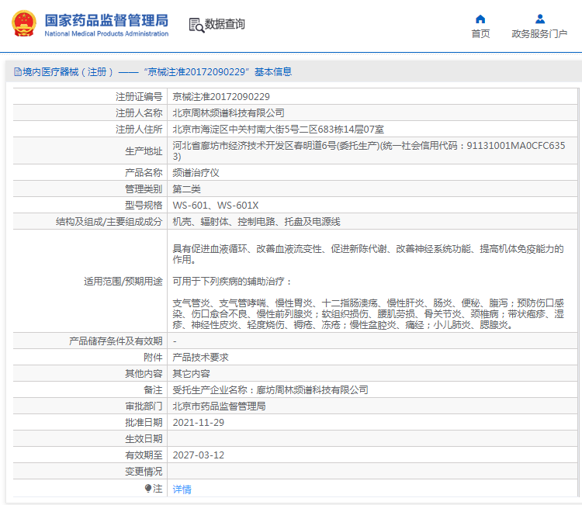Select product name 频谱治疗仪

[x=196, y=173]
